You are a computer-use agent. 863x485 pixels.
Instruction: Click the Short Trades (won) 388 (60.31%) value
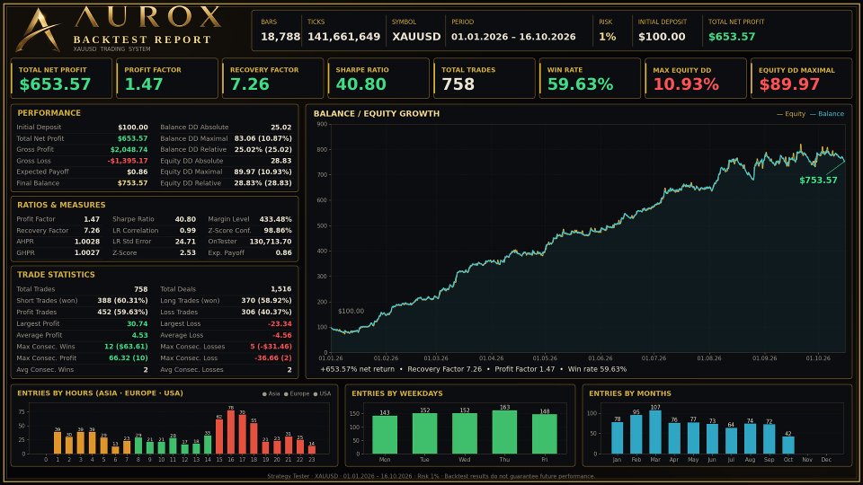pyautogui.click(x=123, y=301)
